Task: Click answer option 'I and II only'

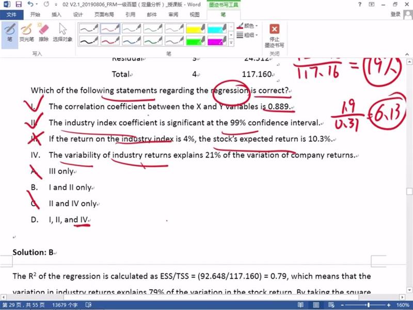Action: coord(70,188)
